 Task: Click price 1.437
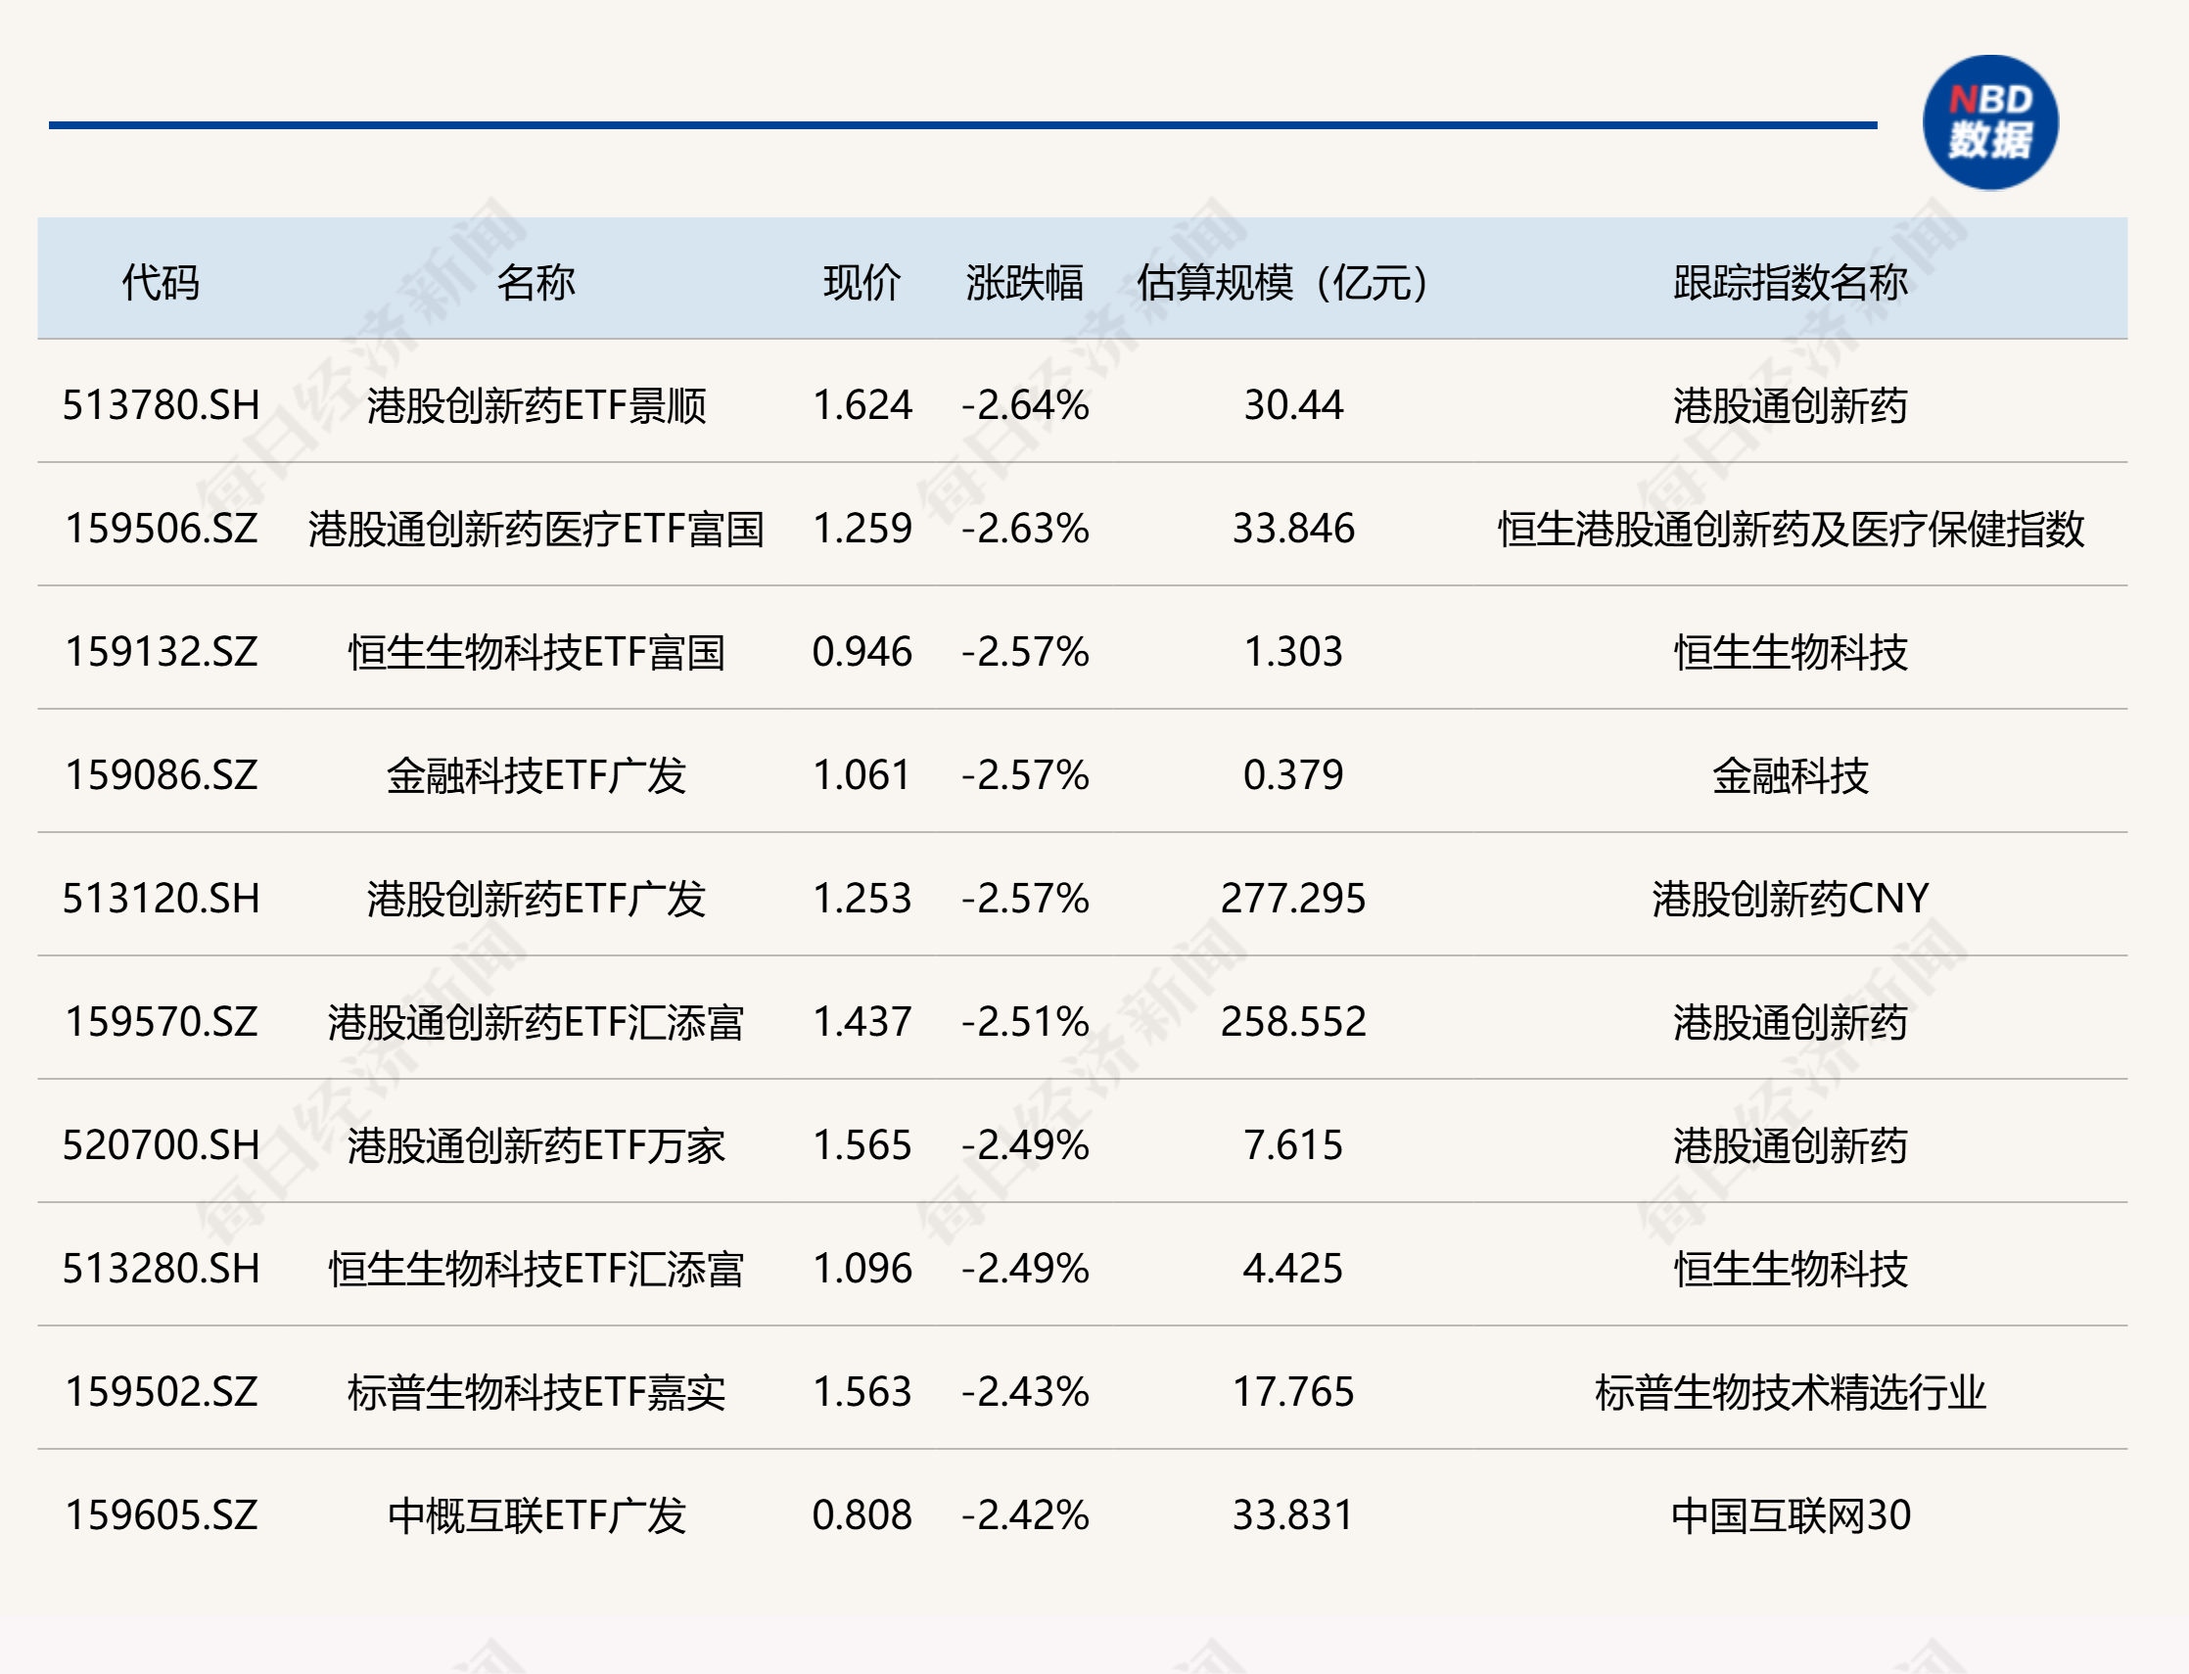[862, 1022]
